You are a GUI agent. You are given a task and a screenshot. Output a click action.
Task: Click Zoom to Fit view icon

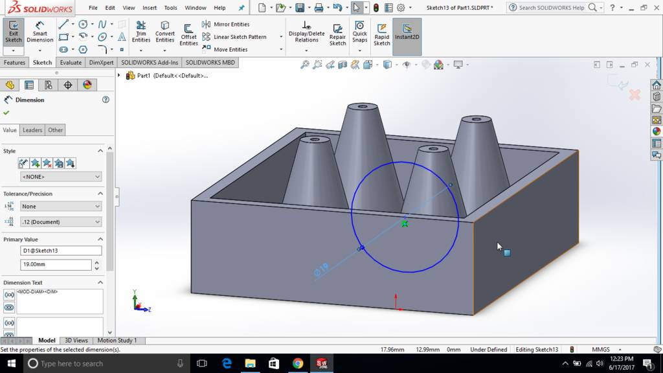click(x=304, y=65)
